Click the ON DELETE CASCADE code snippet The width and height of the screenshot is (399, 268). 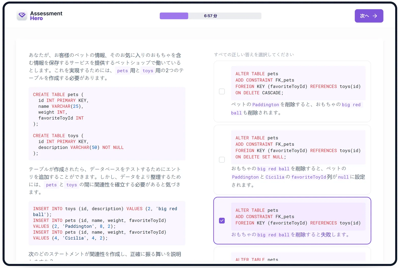coord(298,83)
